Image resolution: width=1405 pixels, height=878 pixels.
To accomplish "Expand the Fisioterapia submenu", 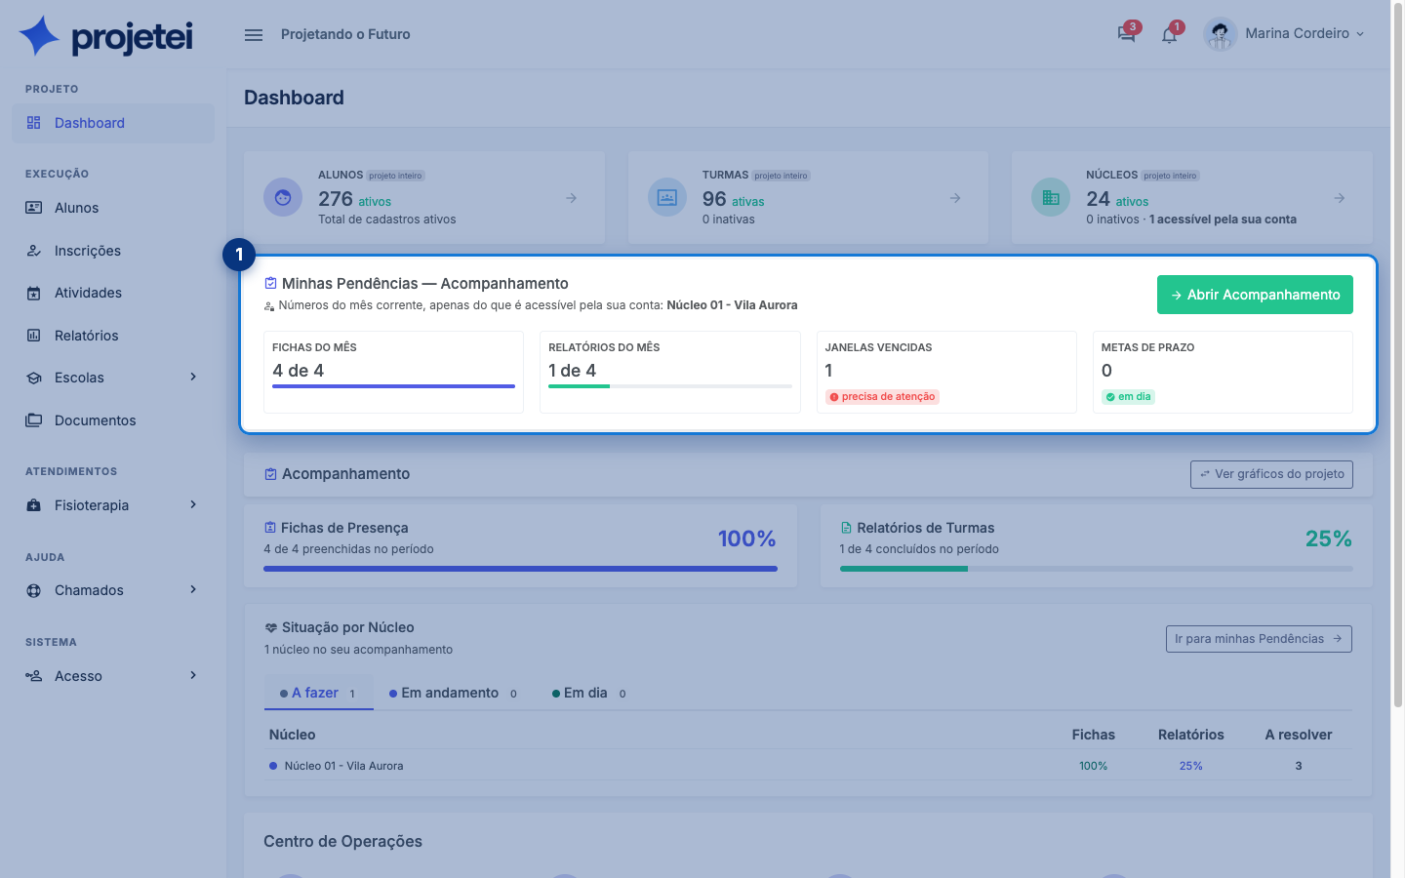I will click(x=193, y=505).
